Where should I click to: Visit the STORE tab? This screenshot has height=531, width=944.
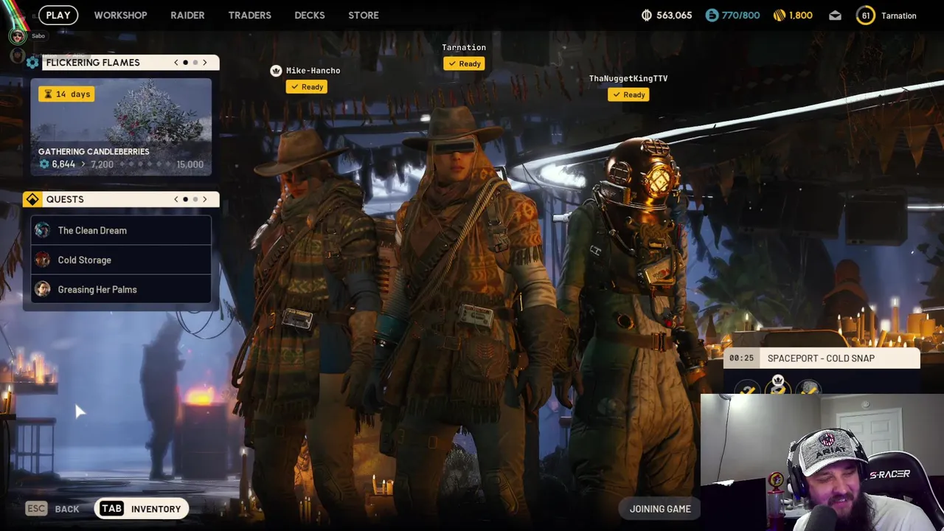pos(364,15)
